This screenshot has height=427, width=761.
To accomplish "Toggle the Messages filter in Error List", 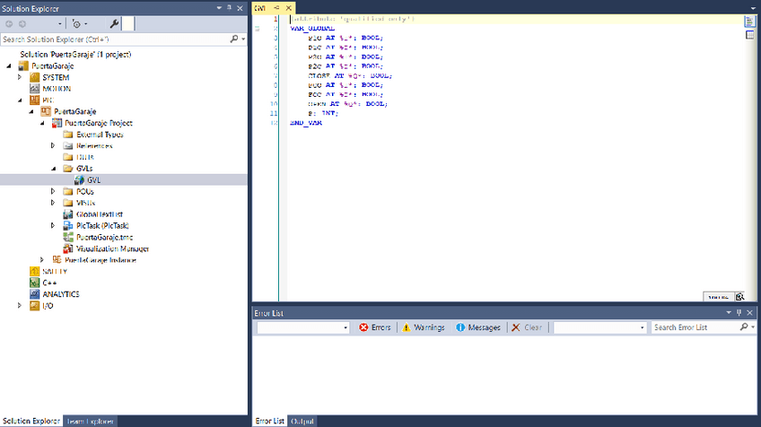I will click(477, 327).
